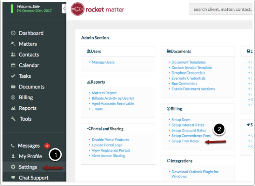Click Disable Portal Features link
This screenshot has width=255, height=186.
pos(110,139)
